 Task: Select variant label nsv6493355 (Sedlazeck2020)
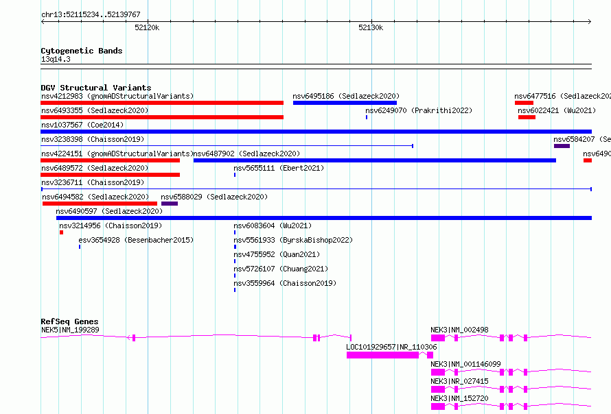point(95,110)
